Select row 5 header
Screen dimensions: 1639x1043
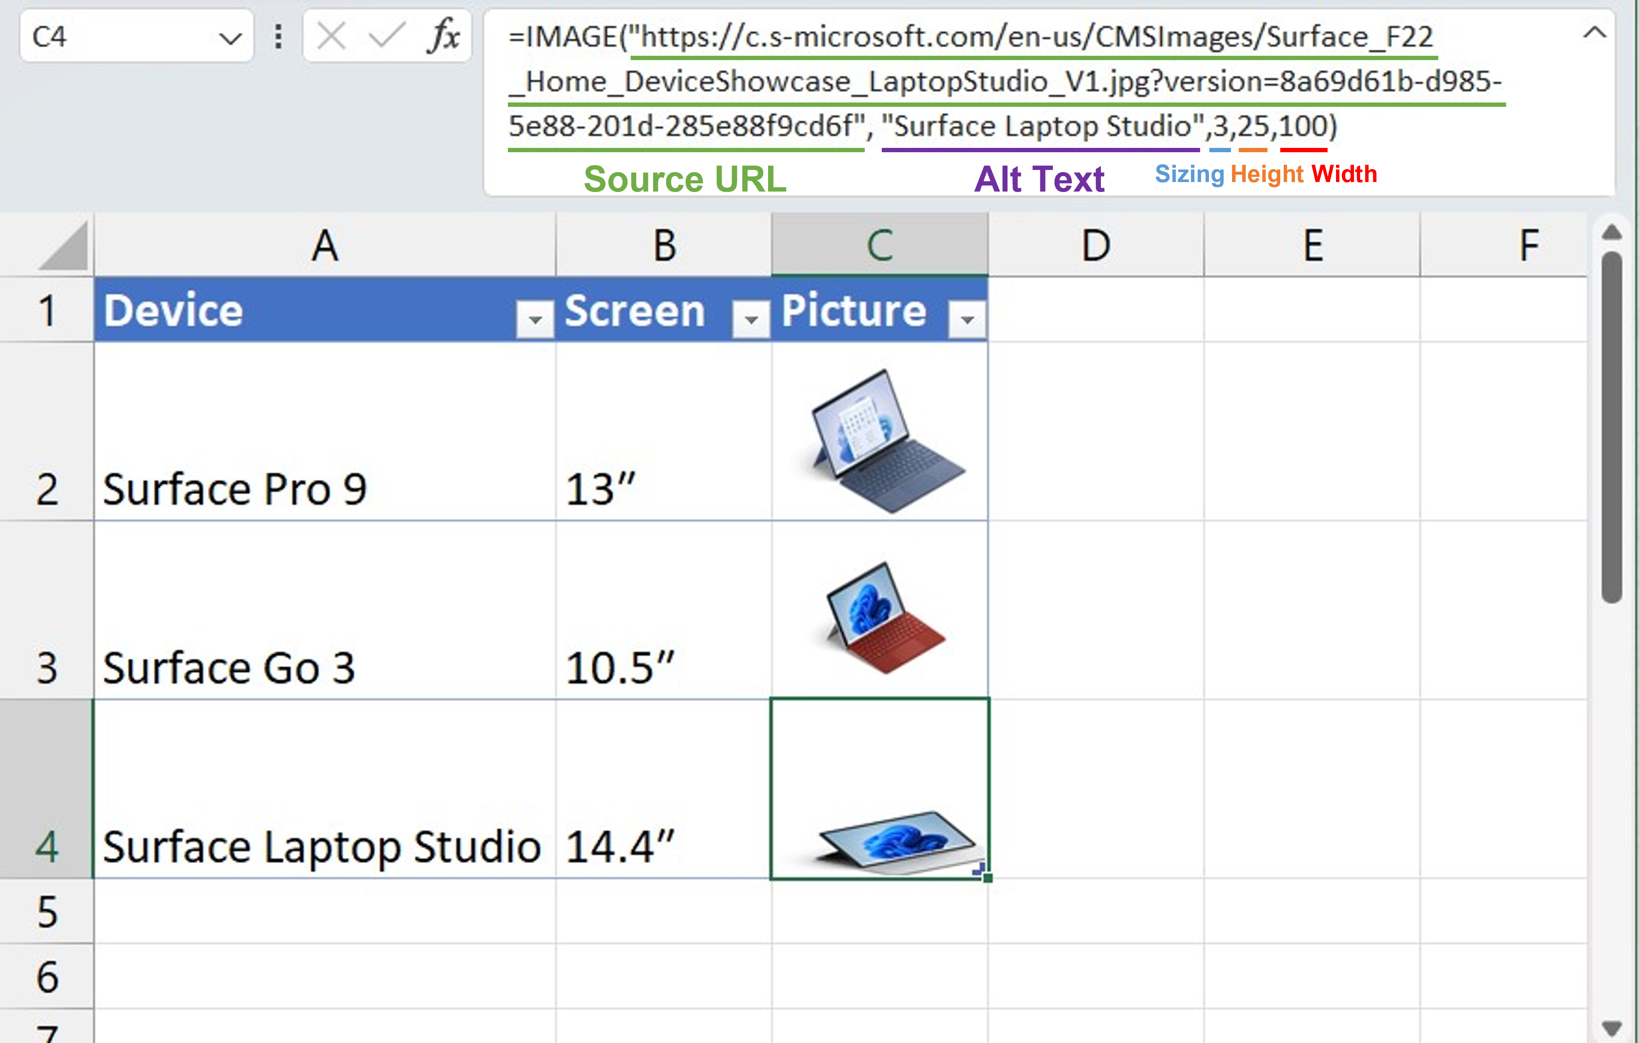pos(46,912)
